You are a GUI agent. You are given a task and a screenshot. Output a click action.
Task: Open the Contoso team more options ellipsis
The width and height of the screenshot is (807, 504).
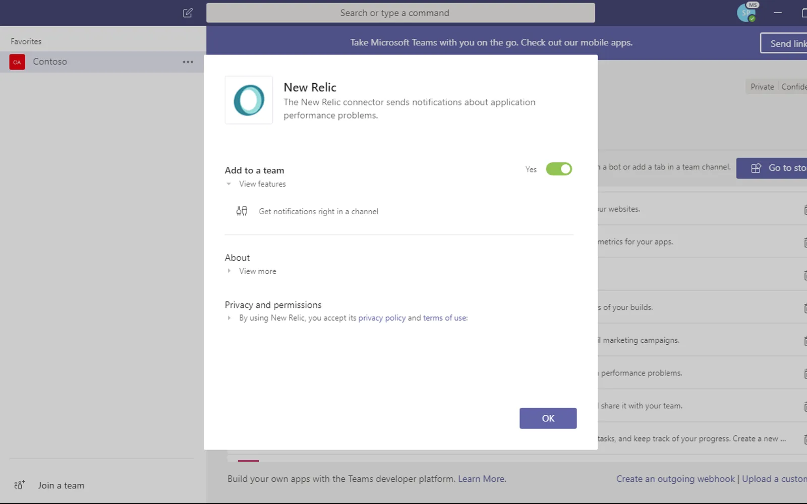point(188,61)
